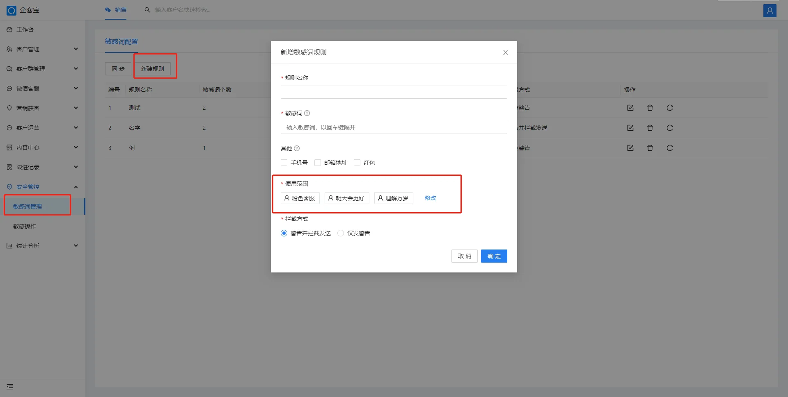788x397 pixels.
Task: Check the 红包 checkbox
Action: coord(357,163)
